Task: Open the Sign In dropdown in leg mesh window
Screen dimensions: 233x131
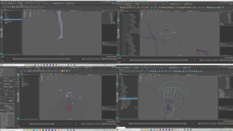Action: [x=71, y=3]
